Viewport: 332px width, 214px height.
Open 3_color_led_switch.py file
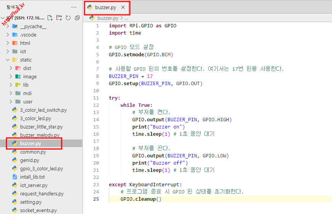tap(43, 110)
